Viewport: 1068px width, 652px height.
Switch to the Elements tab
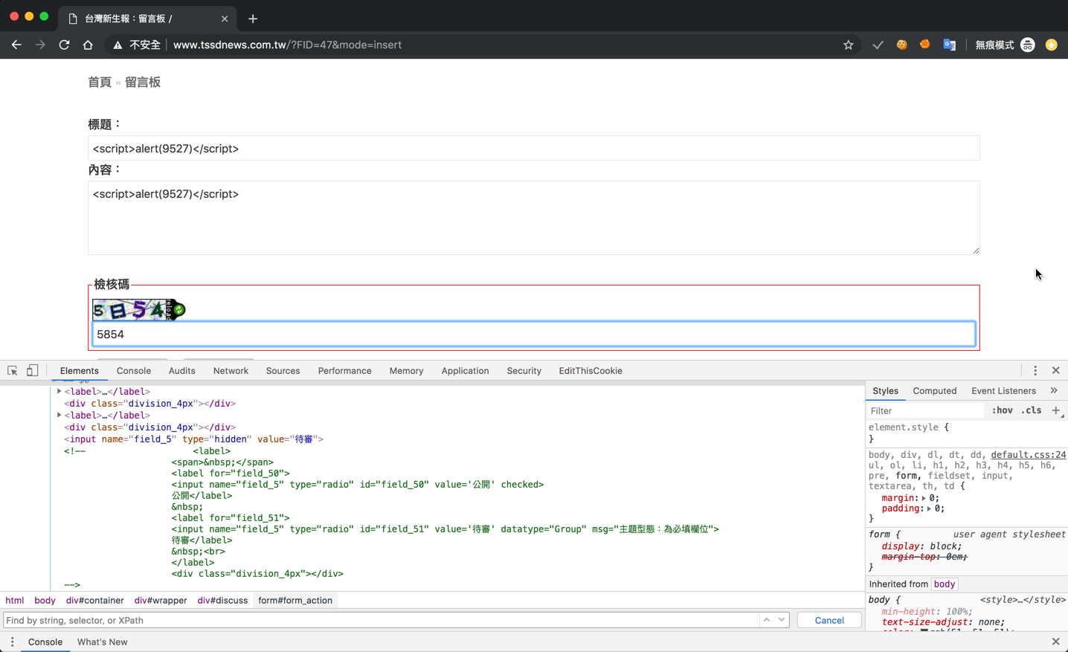pos(79,371)
